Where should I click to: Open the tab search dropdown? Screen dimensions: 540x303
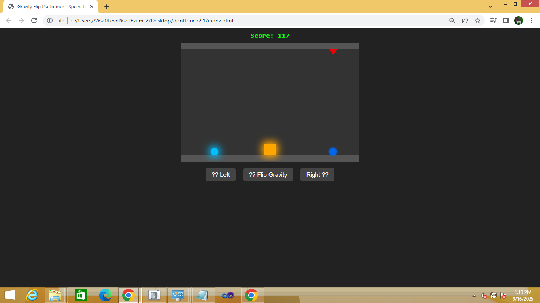pos(491,6)
